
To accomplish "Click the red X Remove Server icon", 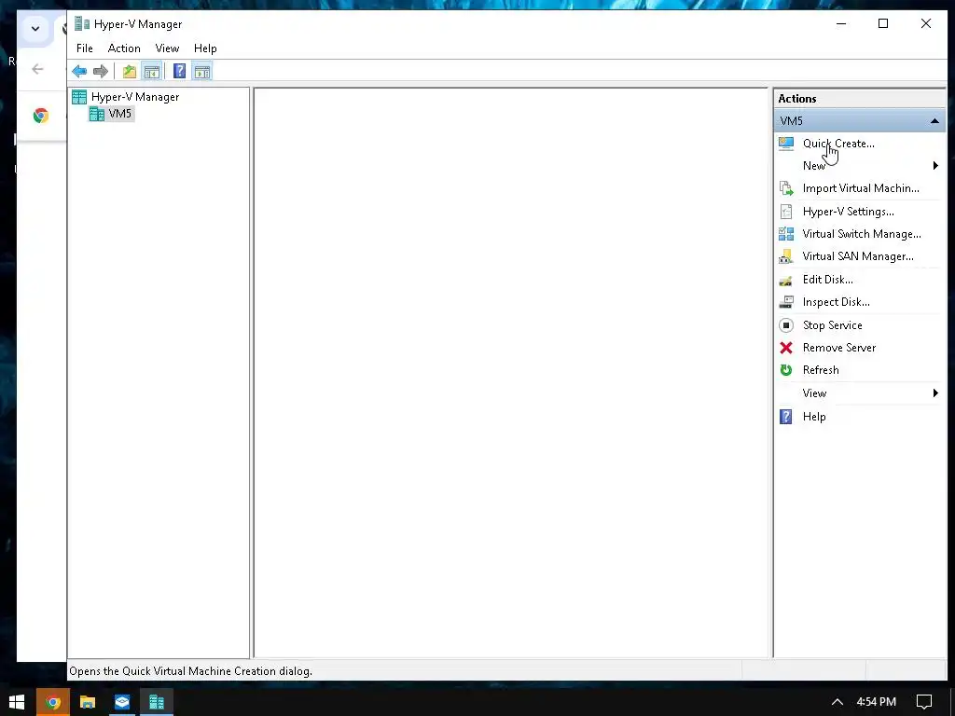I will pyautogui.click(x=786, y=348).
